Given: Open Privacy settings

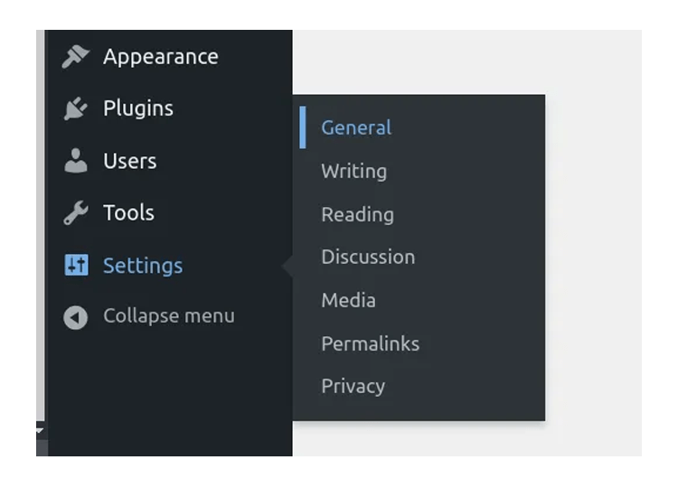Looking at the screenshot, I should [x=353, y=387].
